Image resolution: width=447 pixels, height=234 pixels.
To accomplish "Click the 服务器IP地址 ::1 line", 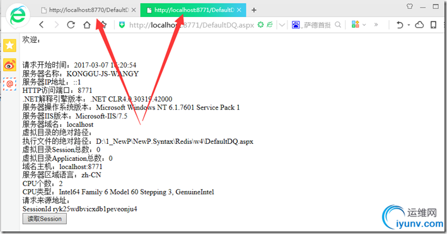I will pos(52,82).
